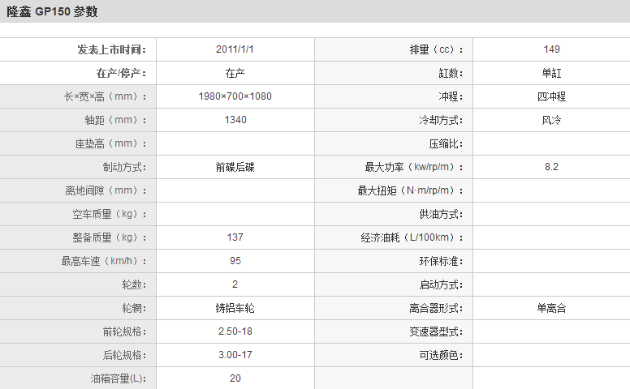Select the 137 curb weight value
The height and width of the screenshot is (389, 630).
(235, 237)
